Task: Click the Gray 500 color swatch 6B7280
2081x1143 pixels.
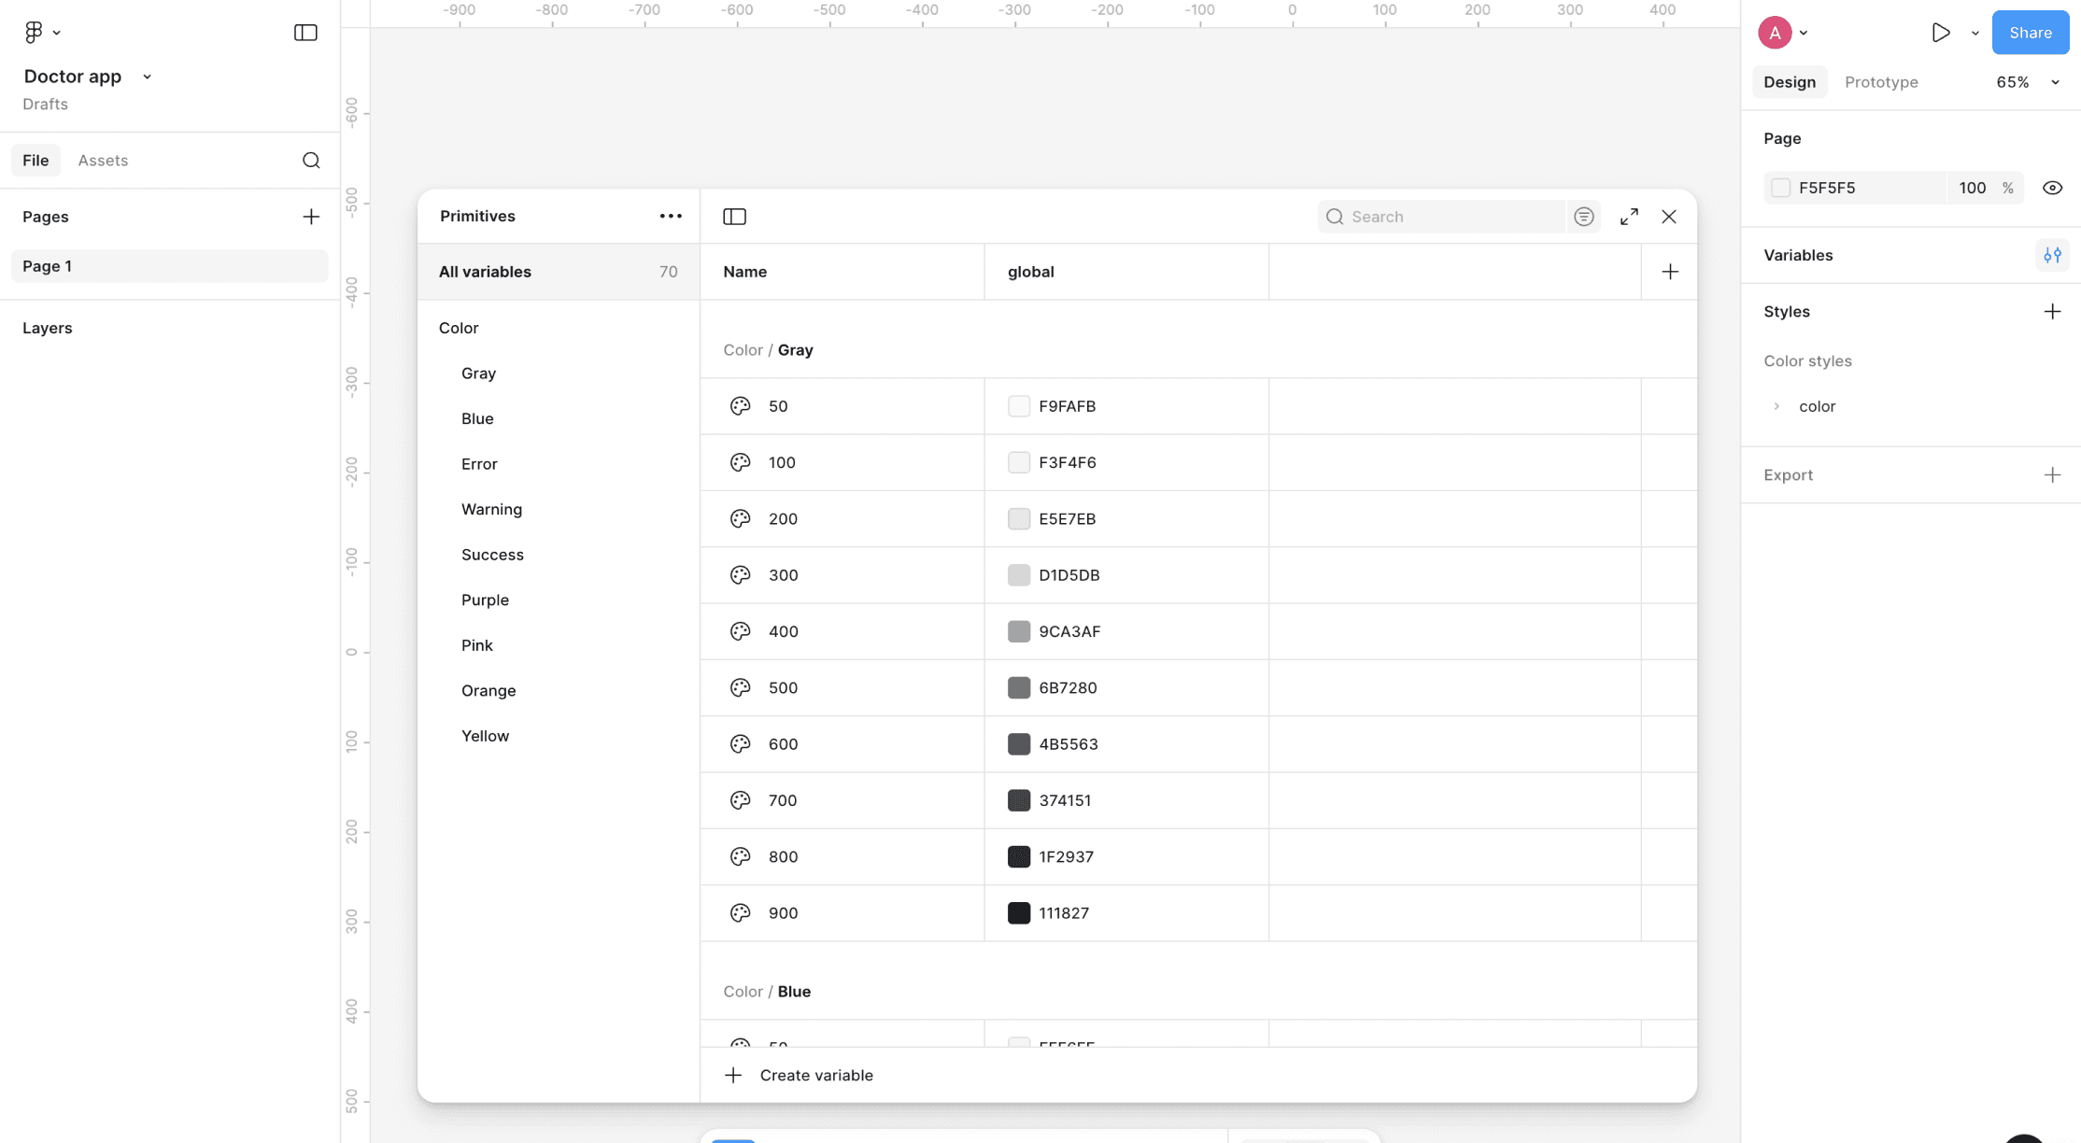Action: click(x=1018, y=688)
